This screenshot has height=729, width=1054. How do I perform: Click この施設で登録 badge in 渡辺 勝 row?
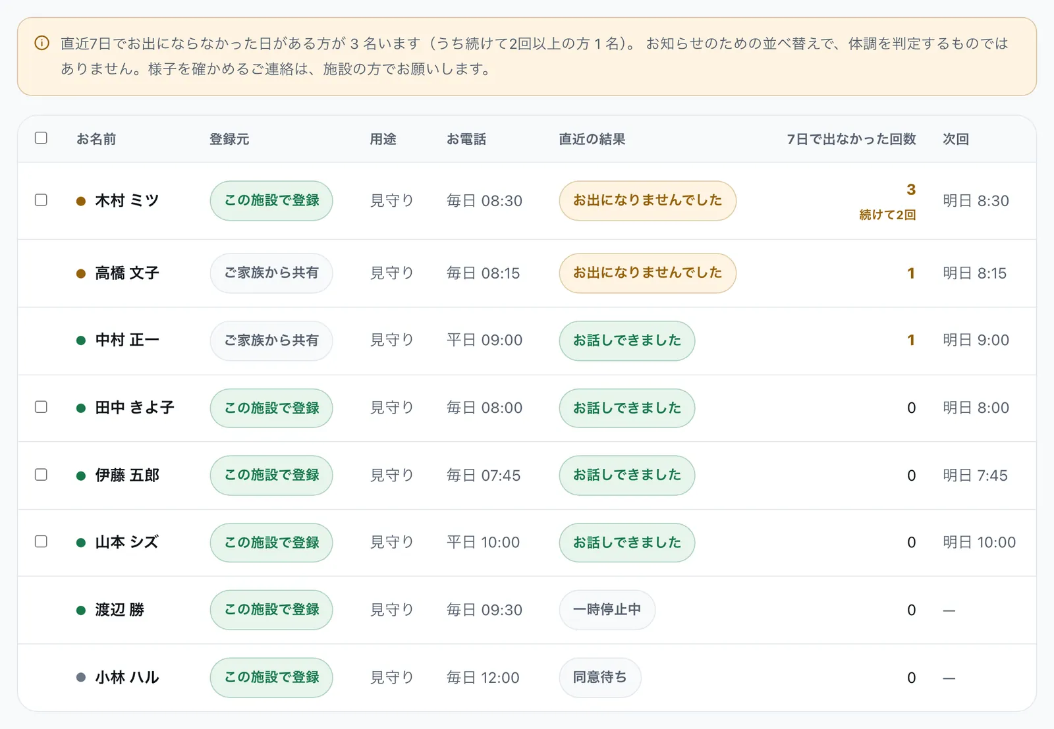(271, 610)
